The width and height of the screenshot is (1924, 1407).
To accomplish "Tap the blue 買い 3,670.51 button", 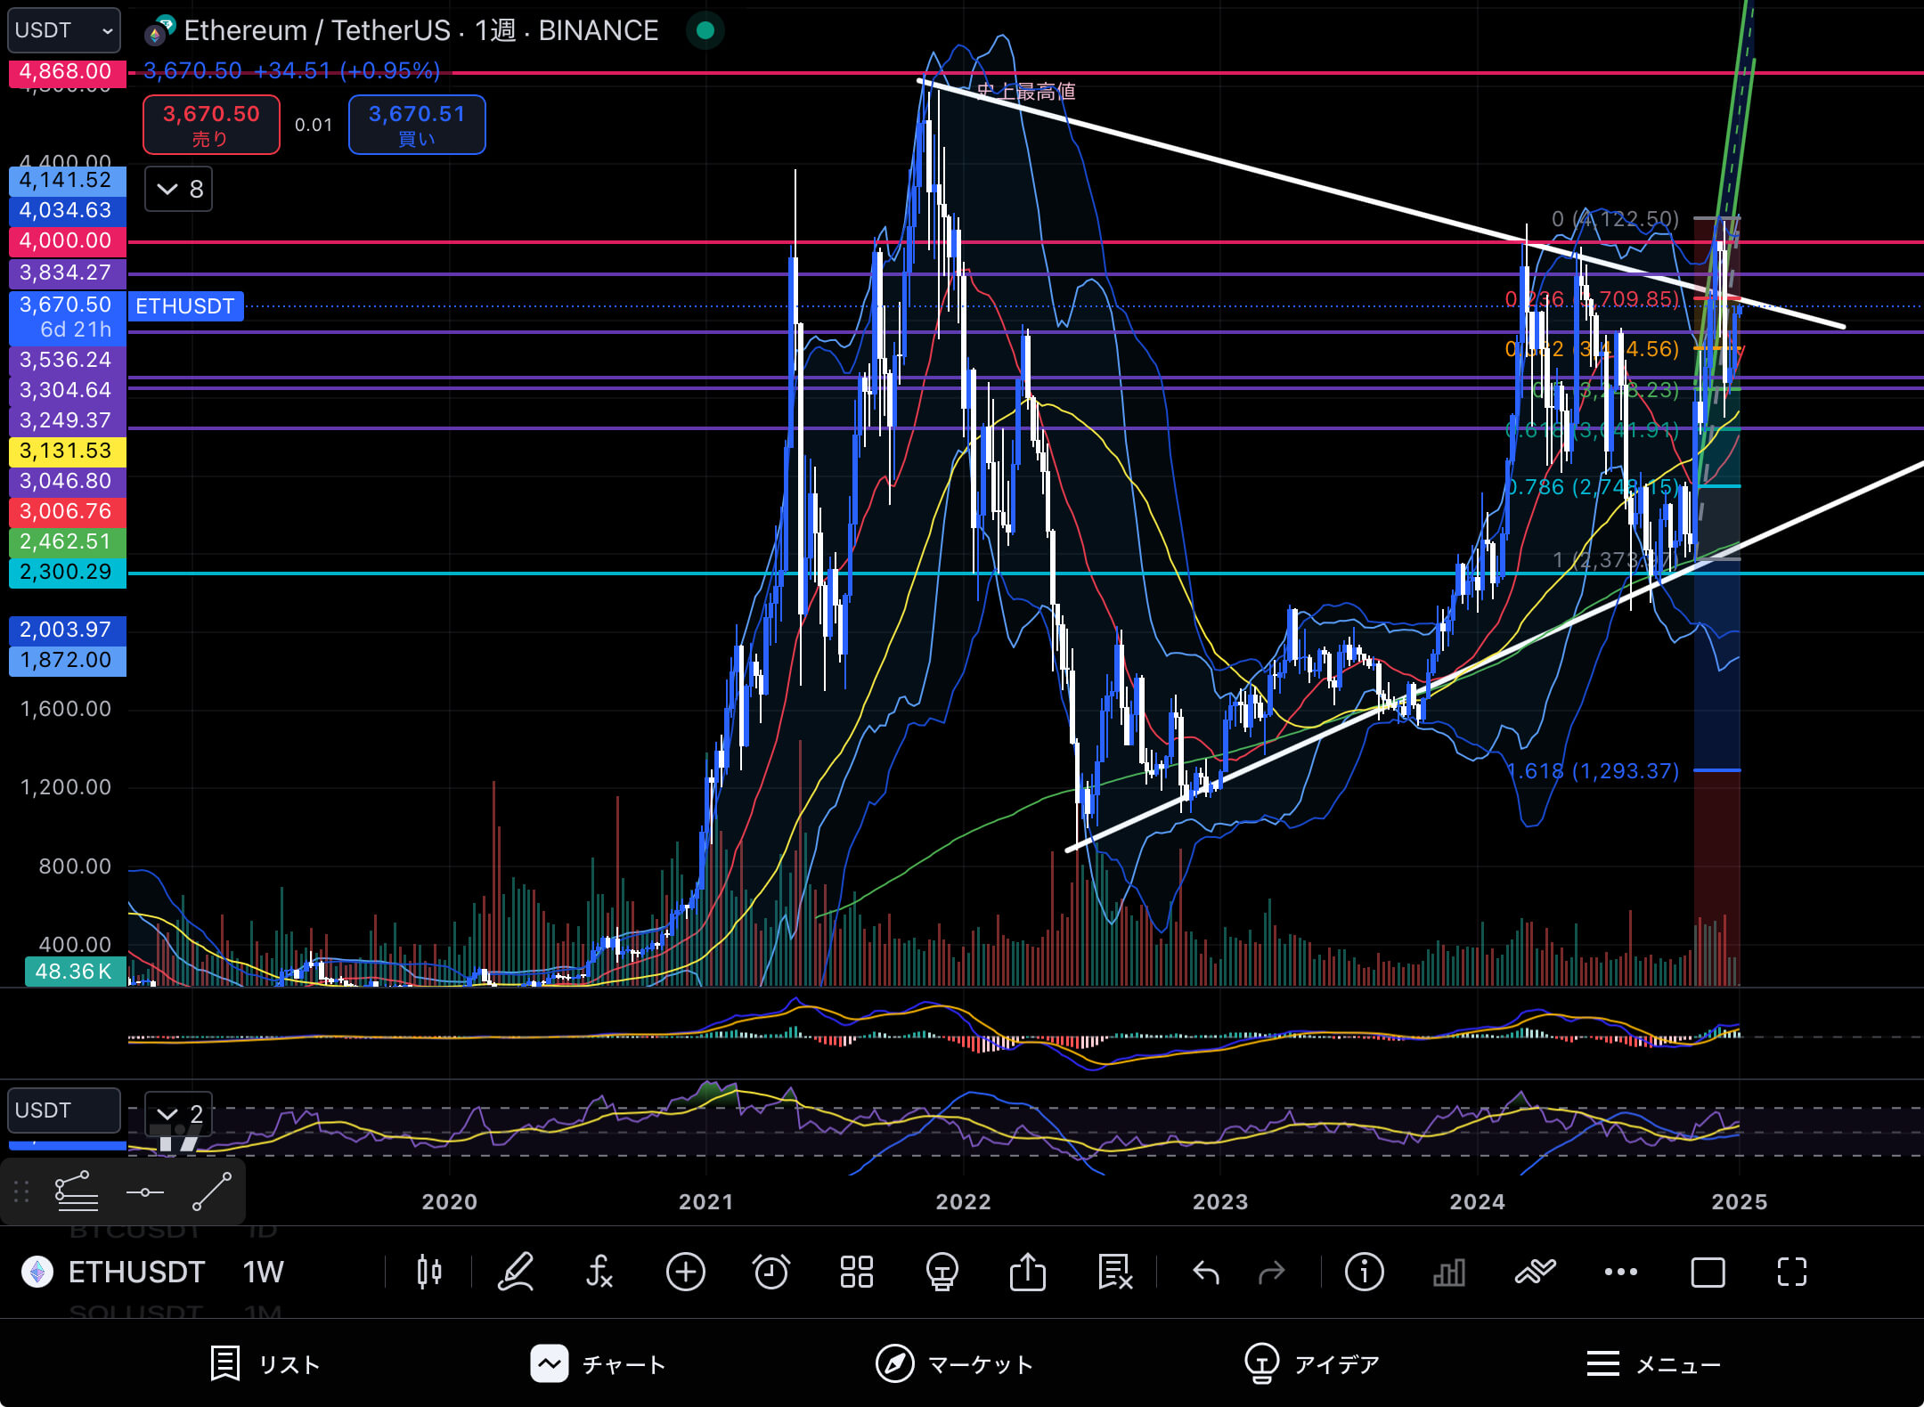I will pyautogui.click(x=417, y=125).
